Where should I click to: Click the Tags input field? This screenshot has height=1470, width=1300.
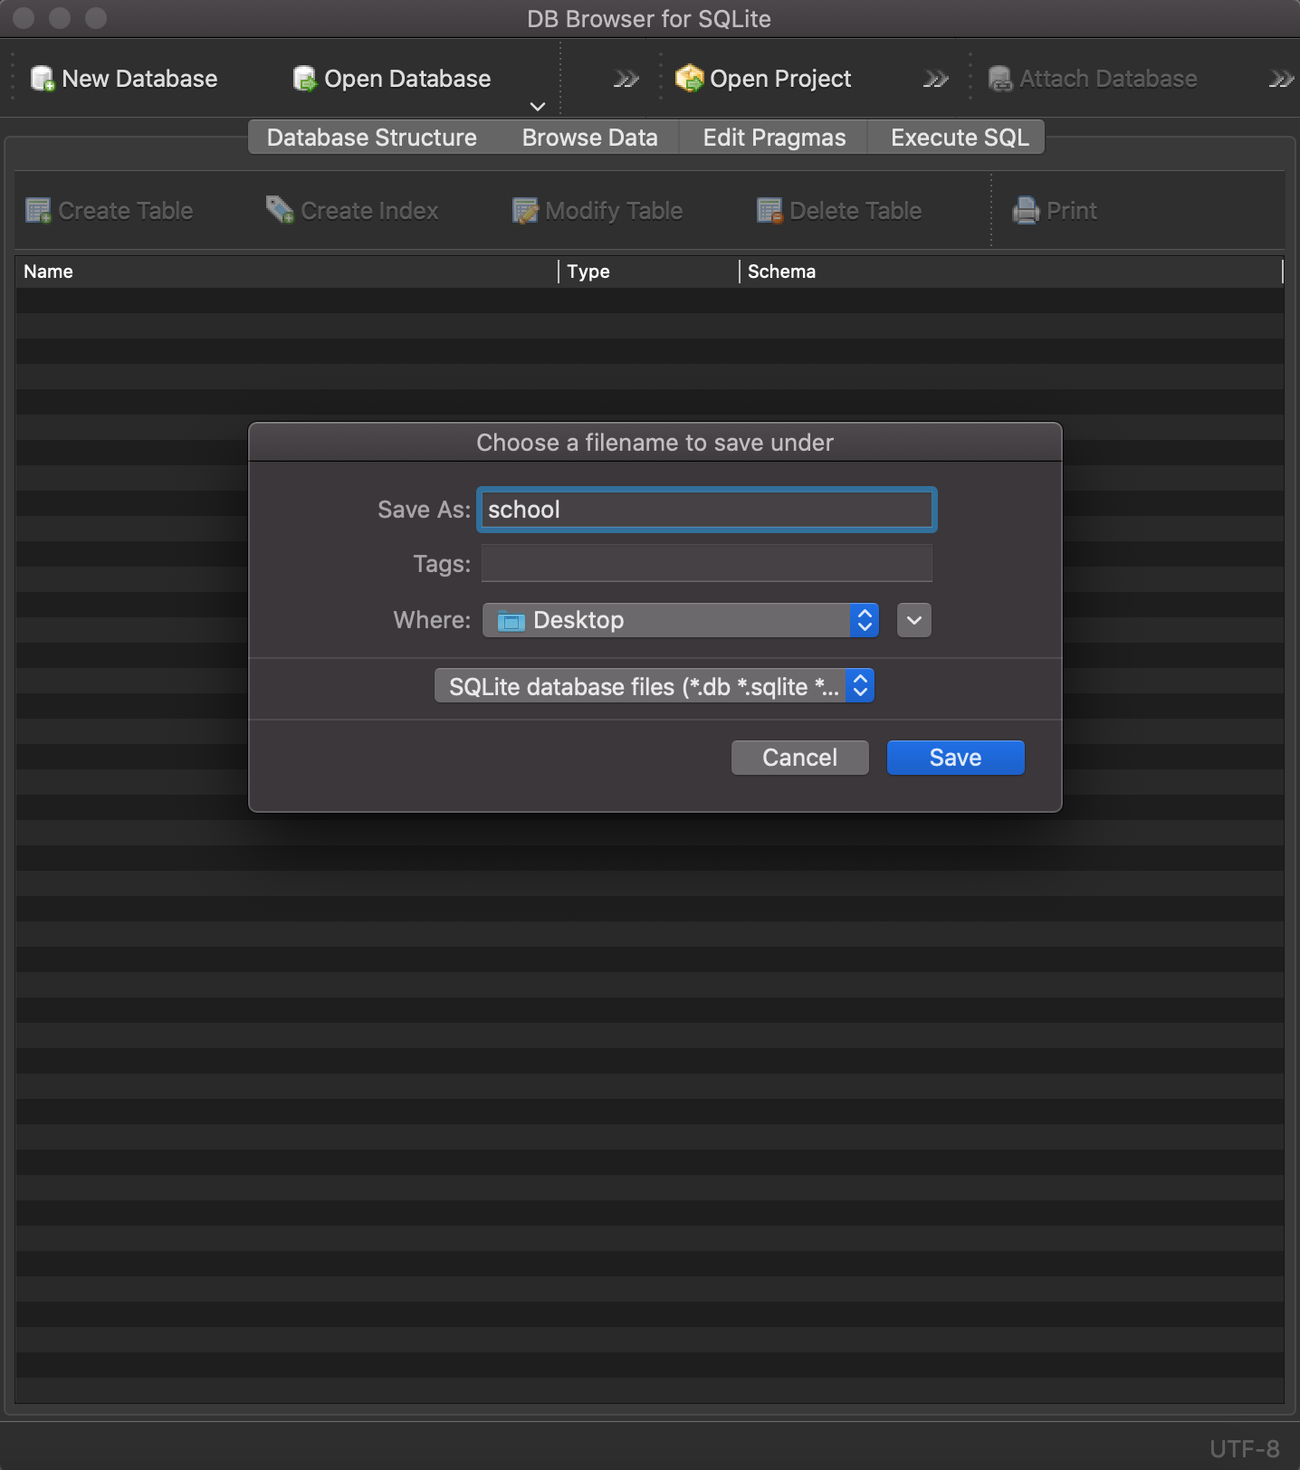tap(707, 563)
